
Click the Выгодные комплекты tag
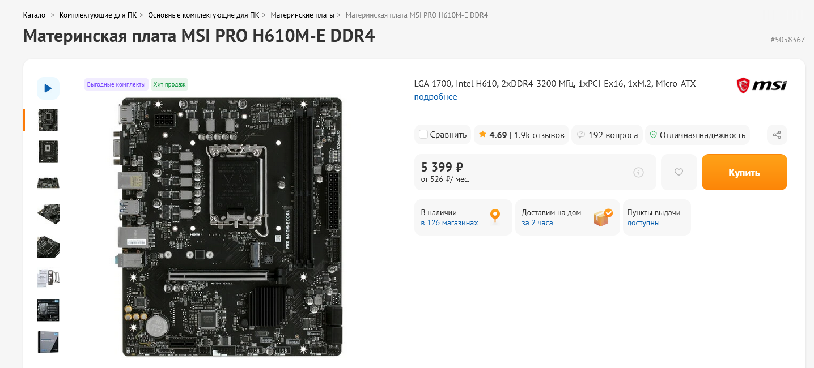point(116,84)
